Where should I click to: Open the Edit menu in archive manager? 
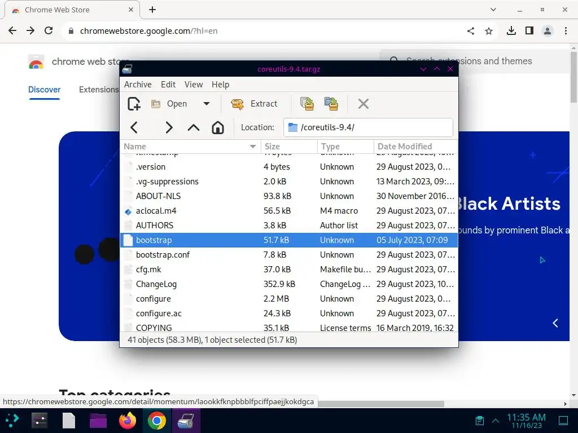pos(168,85)
